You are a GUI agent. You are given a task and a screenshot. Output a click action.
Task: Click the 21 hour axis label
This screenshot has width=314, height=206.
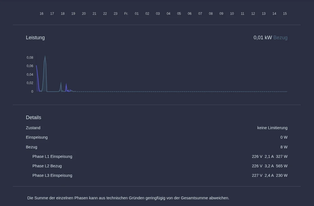94,14
